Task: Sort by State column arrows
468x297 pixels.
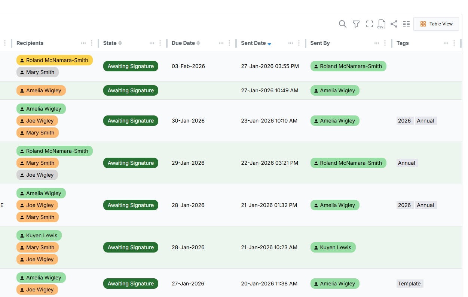Action: click(x=120, y=43)
